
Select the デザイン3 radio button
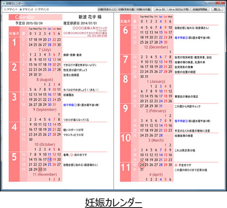(x=42, y=9)
